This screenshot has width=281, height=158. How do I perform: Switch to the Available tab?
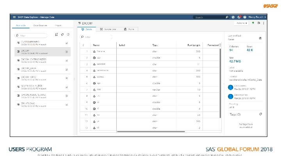click(x=21, y=25)
